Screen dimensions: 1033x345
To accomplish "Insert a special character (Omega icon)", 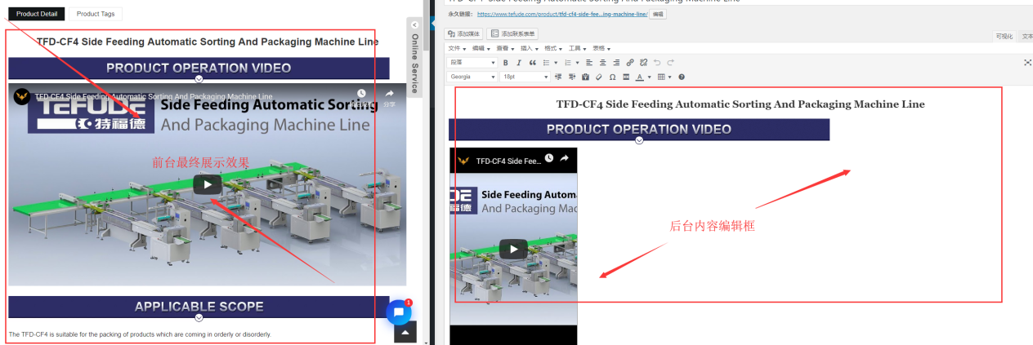I will (612, 77).
